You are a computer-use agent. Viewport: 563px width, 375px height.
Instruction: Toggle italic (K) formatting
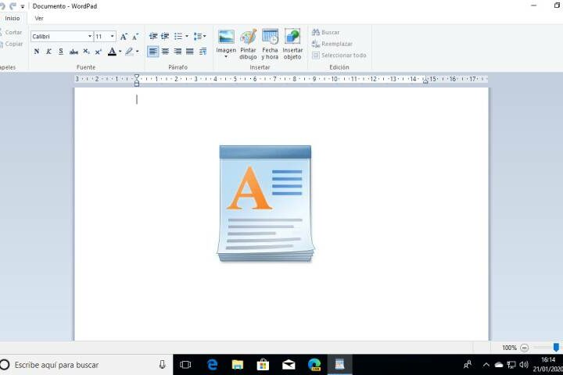click(x=48, y=52)
